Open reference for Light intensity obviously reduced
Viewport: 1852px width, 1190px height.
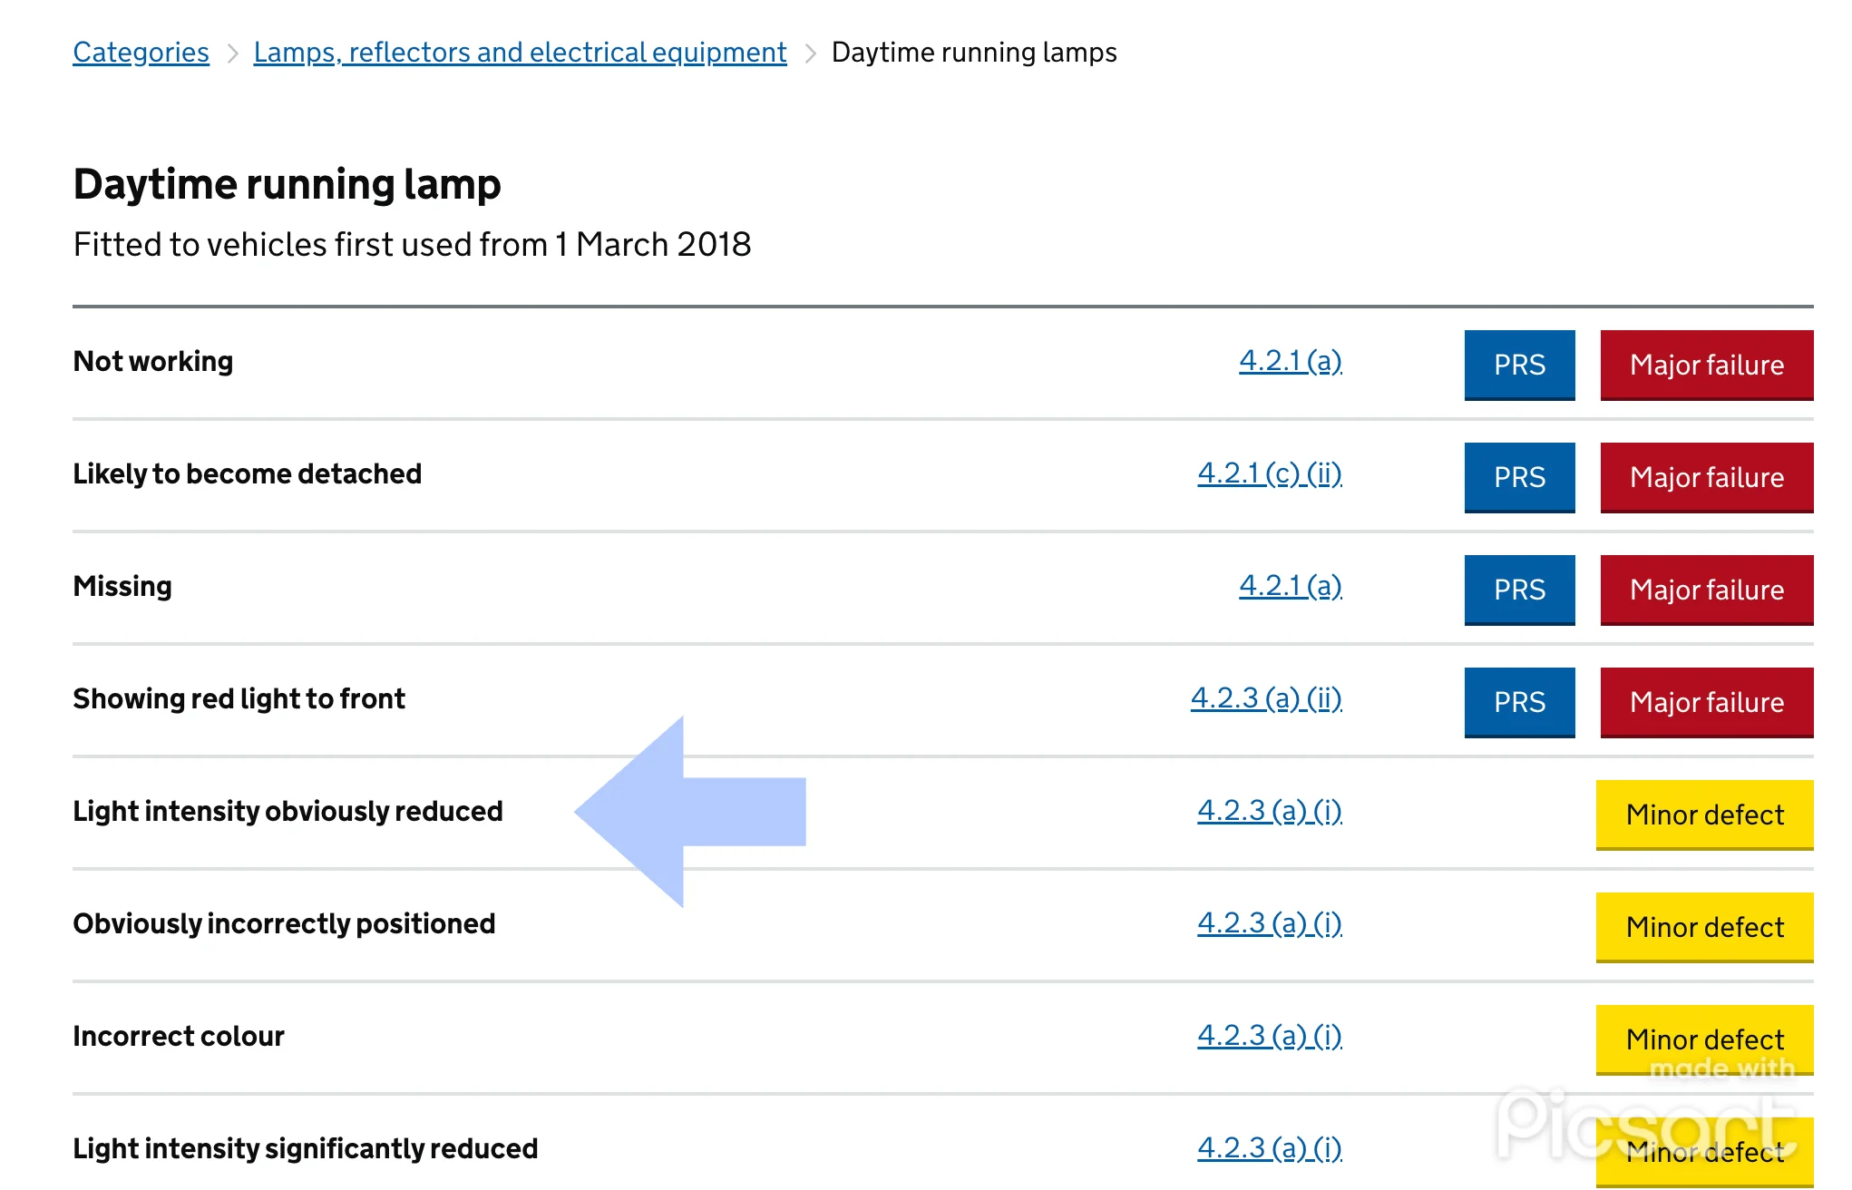(x=1269, y=811)
